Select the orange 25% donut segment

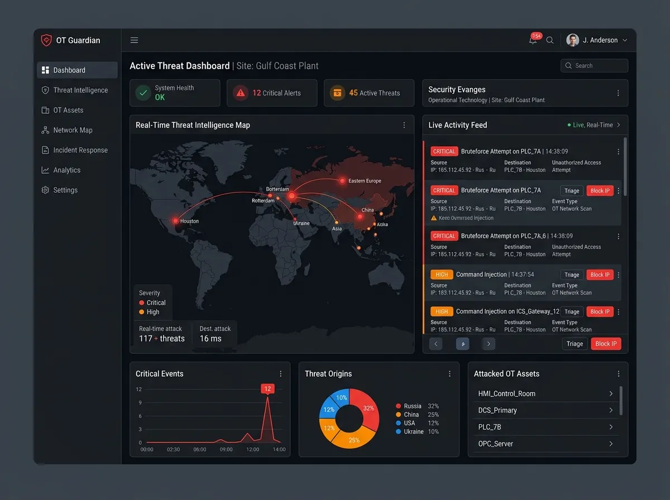[353, 439]
